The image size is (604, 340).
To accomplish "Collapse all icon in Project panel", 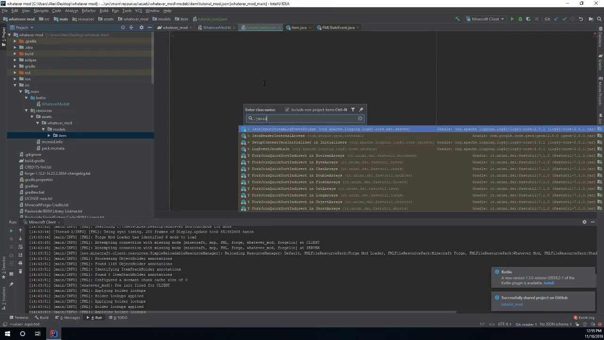I will (x=131, y=27).
